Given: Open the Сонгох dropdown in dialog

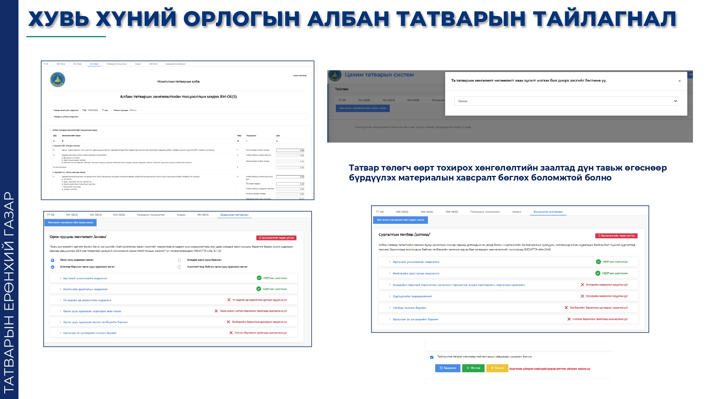Looking at the screenshot, I should [566, 101].
